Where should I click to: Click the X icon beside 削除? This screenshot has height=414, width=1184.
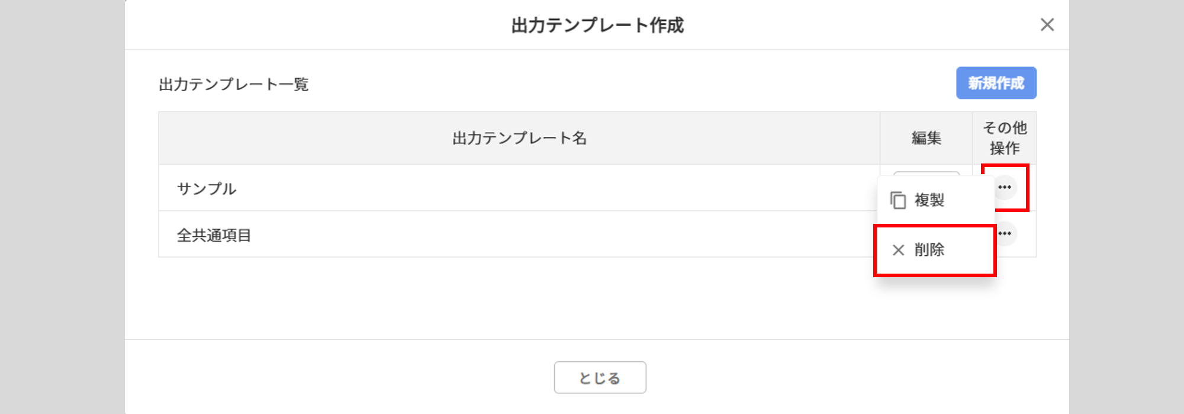(898, 250)
